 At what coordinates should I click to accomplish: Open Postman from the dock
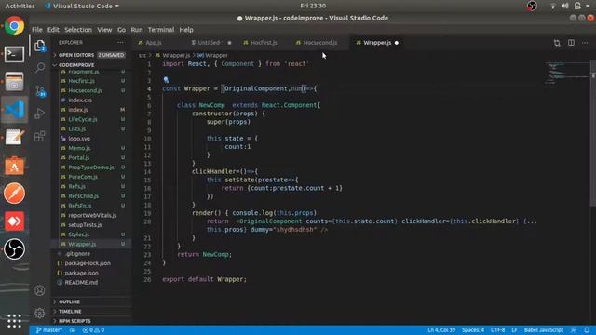15,194
